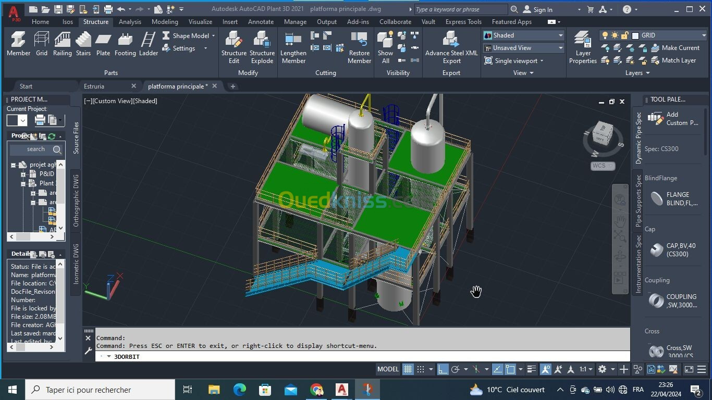Toggle Snap mode dots in status bar

pos(421,369)
